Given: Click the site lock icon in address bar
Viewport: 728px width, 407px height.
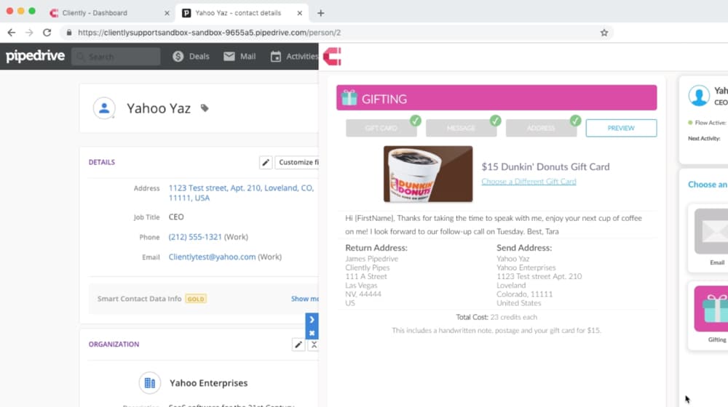Looking at the screenshot, I should (x=69, y=33).
